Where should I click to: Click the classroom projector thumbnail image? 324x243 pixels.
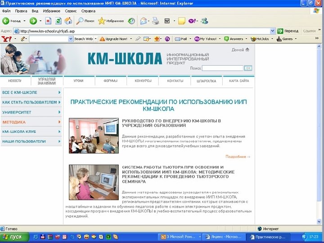(94, 136)
